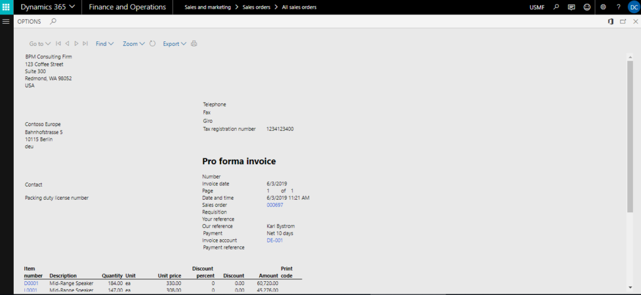Open the top bar search icon
Screen dimensions: 641x295
(556, 7)
